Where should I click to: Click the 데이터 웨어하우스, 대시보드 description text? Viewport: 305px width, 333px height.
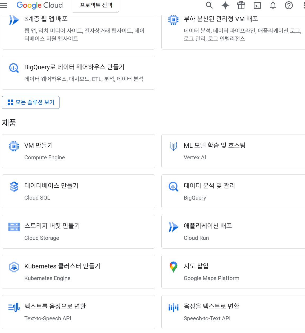84,79
